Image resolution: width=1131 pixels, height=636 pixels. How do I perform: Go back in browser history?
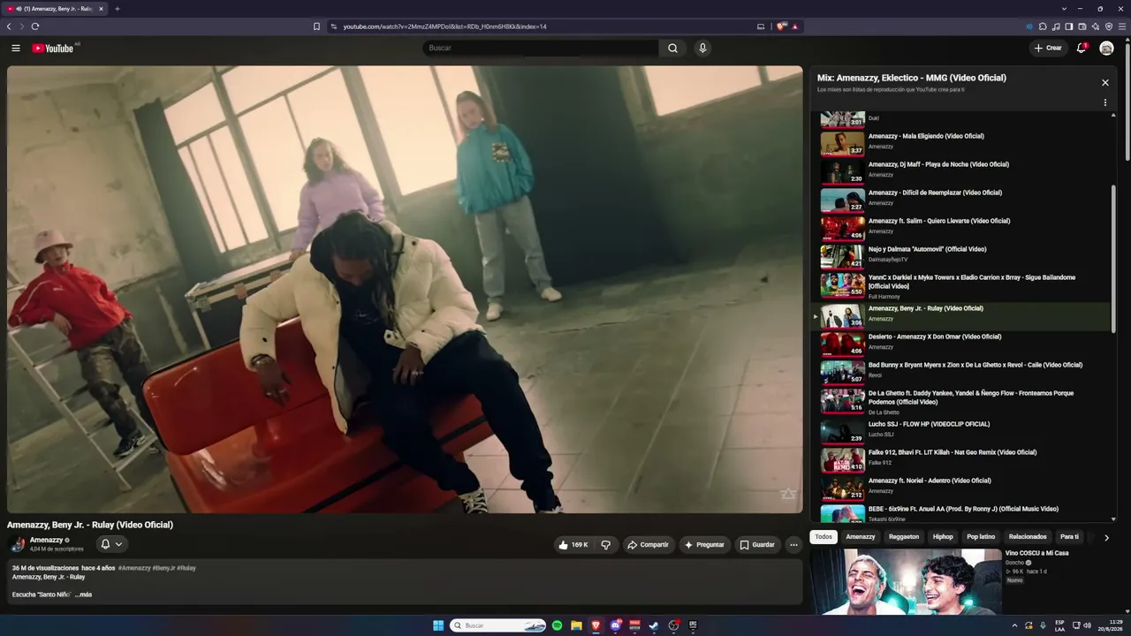pos(9,26)
